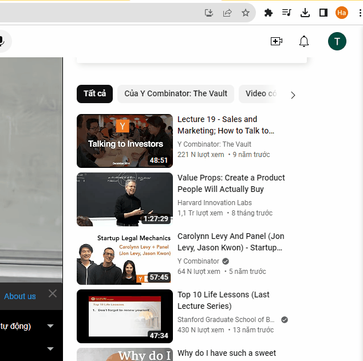Open Chrome three-dot menu
This screenshot has height=361, width=363.
click(360, 13)
